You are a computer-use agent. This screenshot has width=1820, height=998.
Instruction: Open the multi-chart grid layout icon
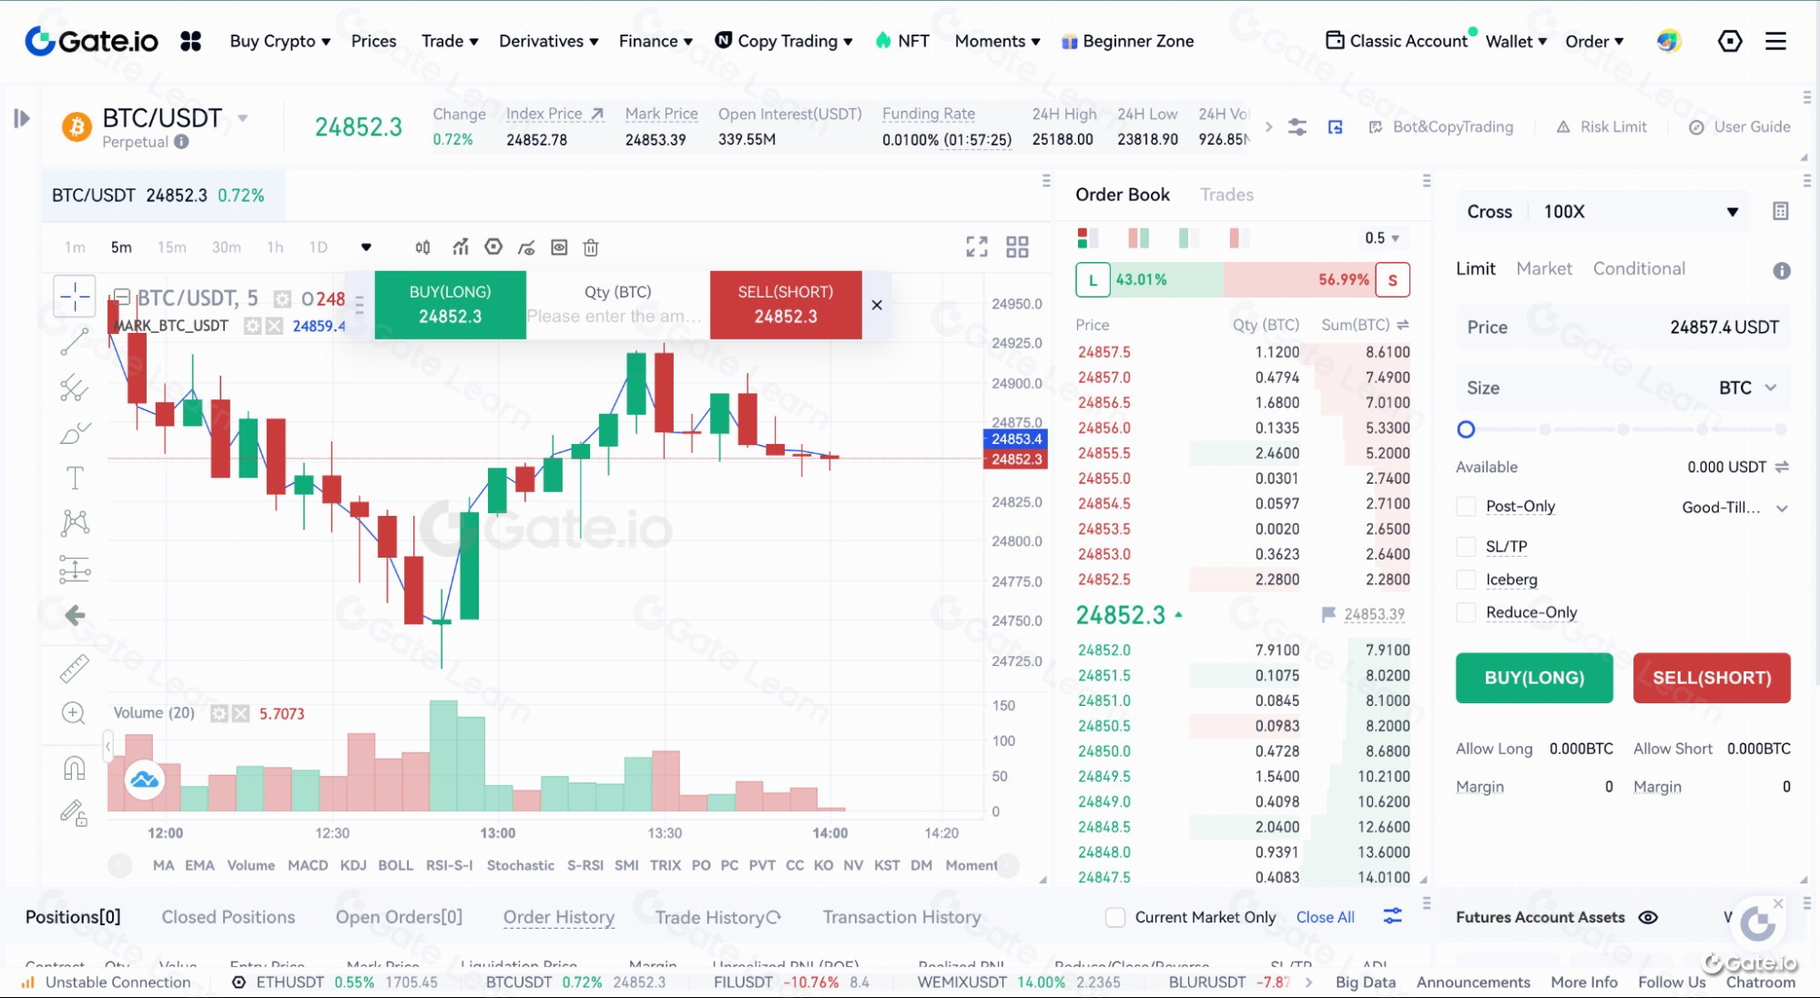1017,247
